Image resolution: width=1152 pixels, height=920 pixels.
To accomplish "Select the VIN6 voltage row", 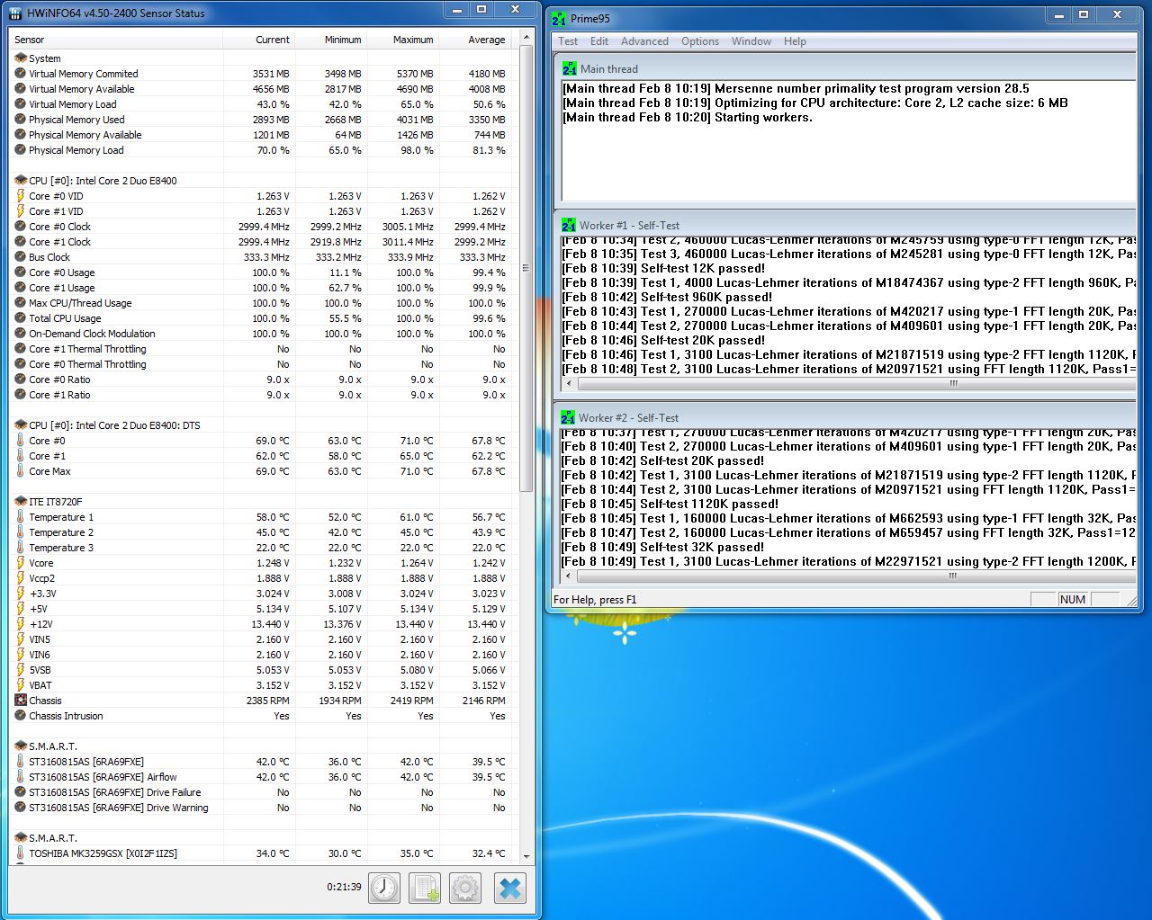I will coord(261,655).
